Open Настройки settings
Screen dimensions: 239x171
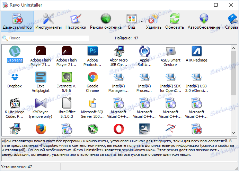pyautogui.click(x=76, y=21)
